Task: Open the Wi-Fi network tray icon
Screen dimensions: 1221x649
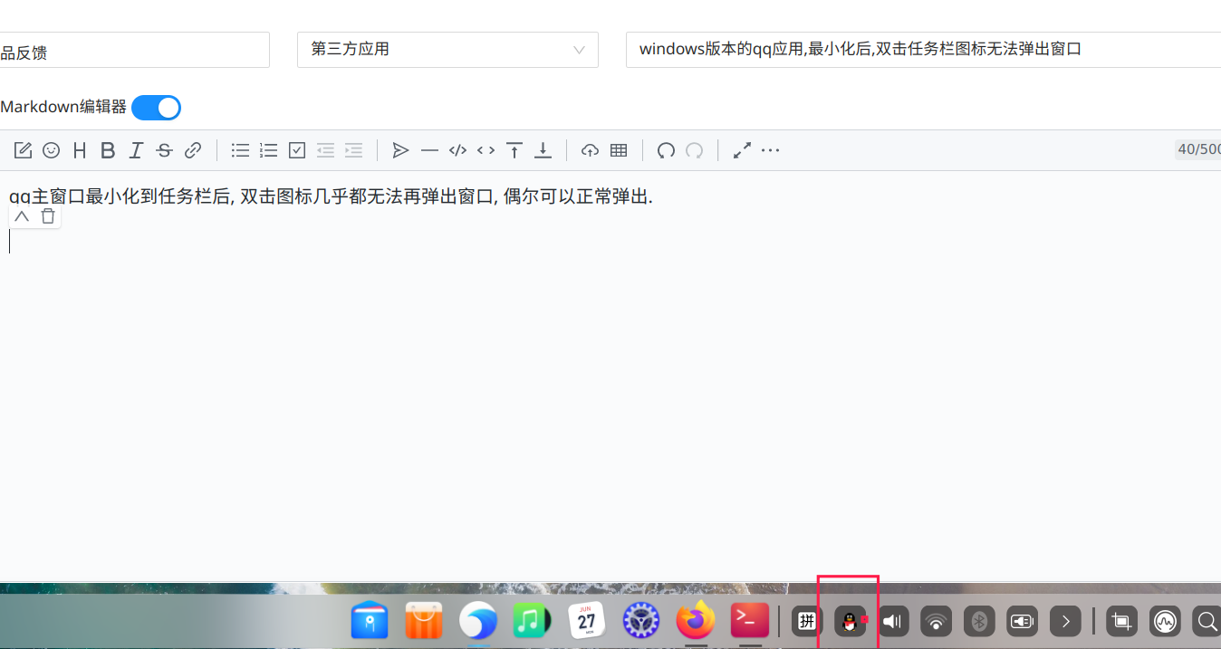Action: click(937, 621)
